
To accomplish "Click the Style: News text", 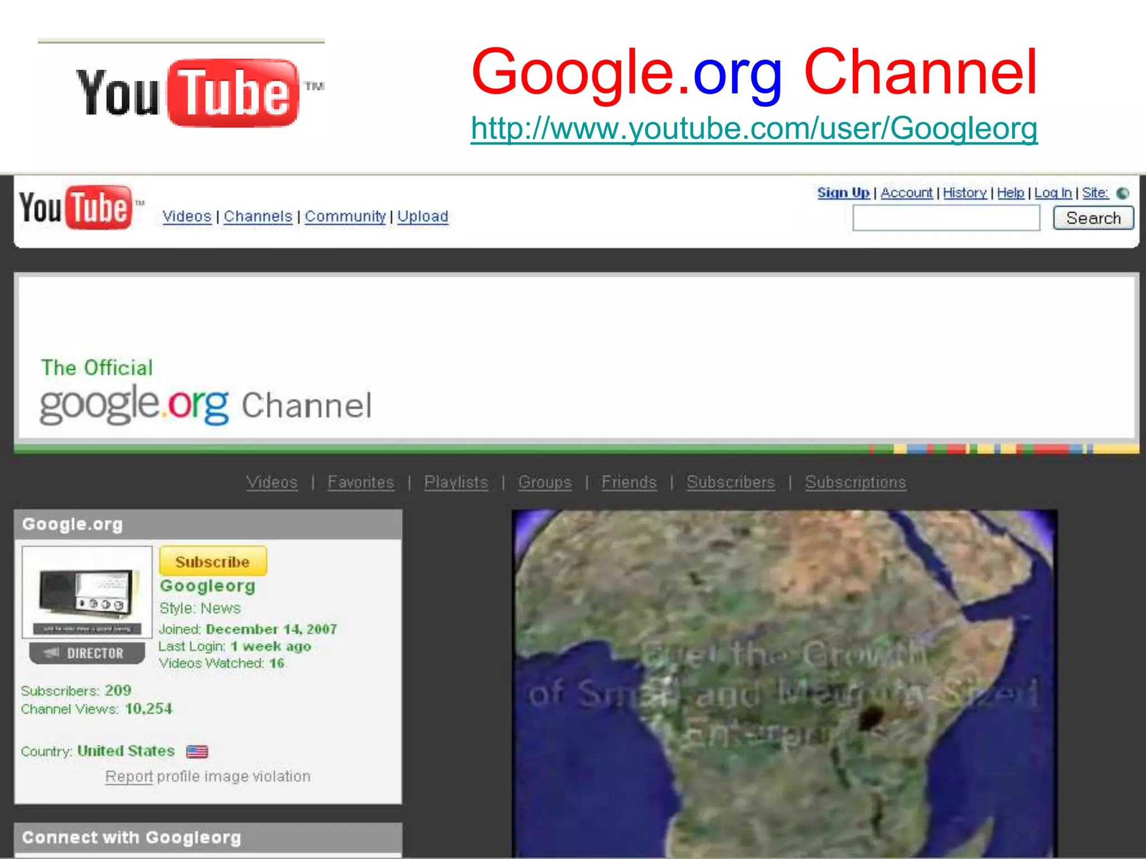I will click(x=200, y=608).
